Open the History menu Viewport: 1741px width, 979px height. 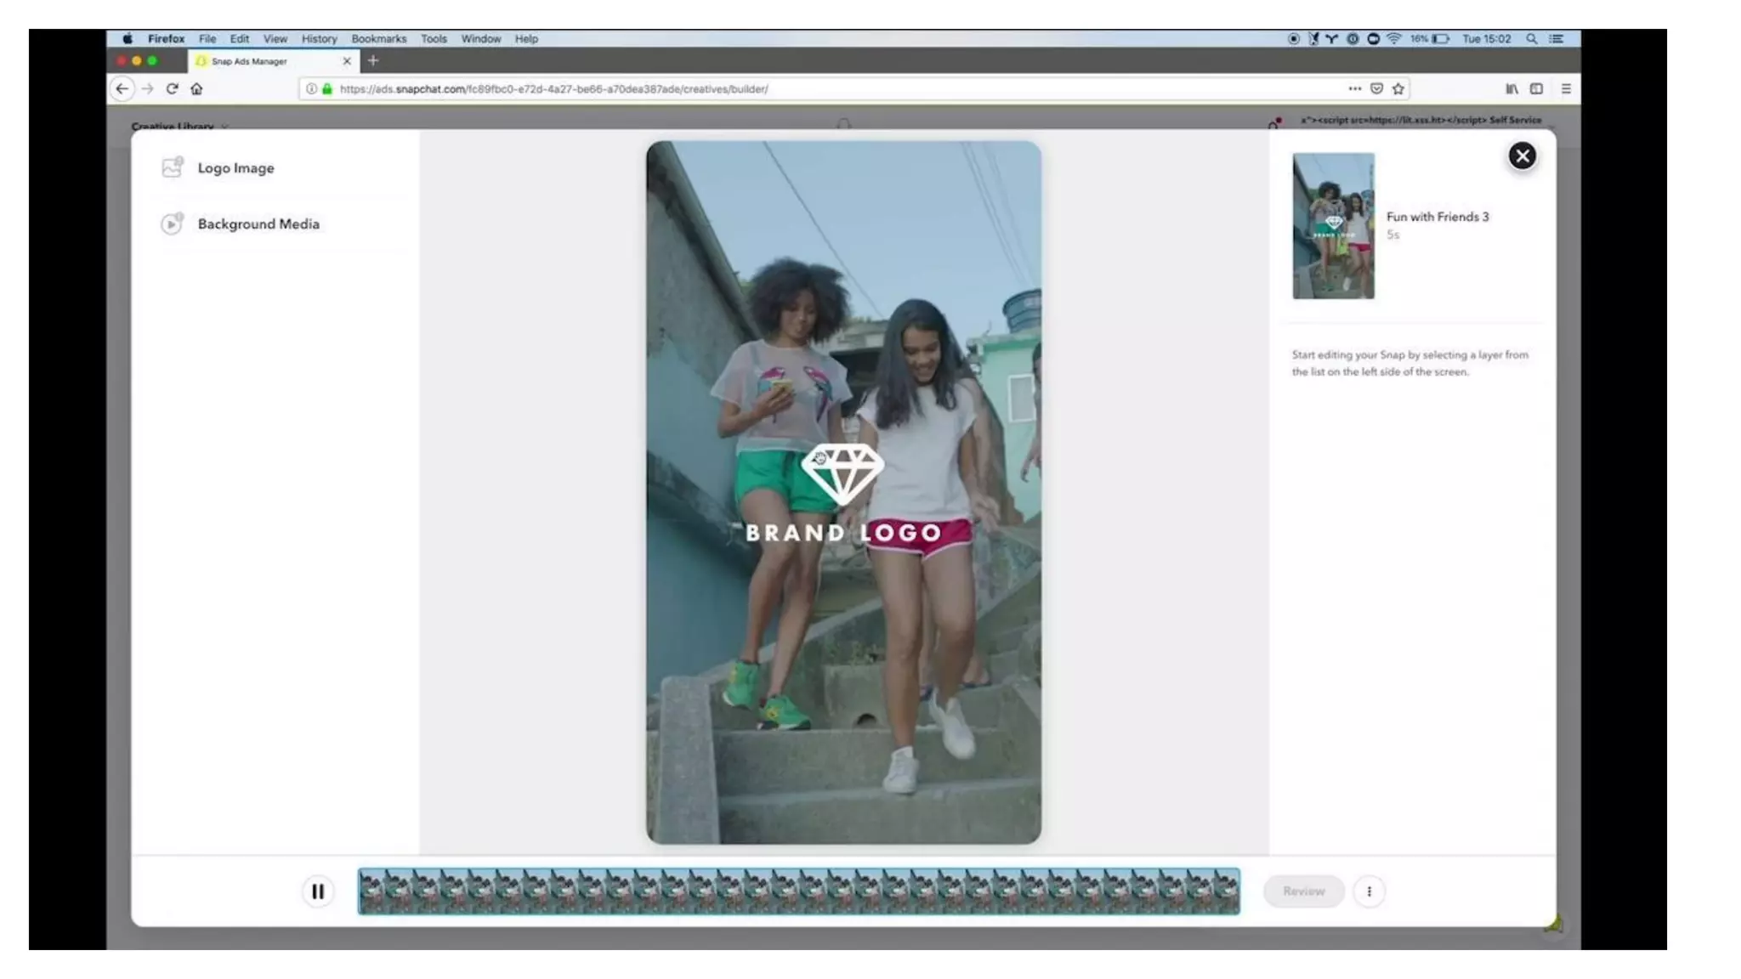point(319,39)
